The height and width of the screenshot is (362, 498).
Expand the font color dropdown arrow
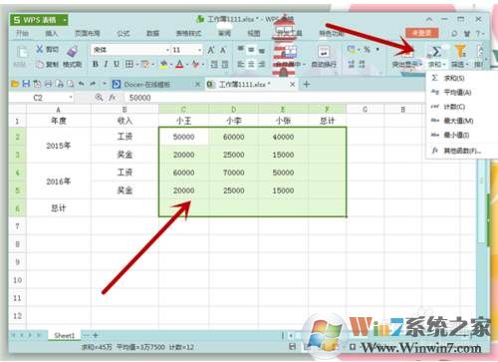(187, 65)
